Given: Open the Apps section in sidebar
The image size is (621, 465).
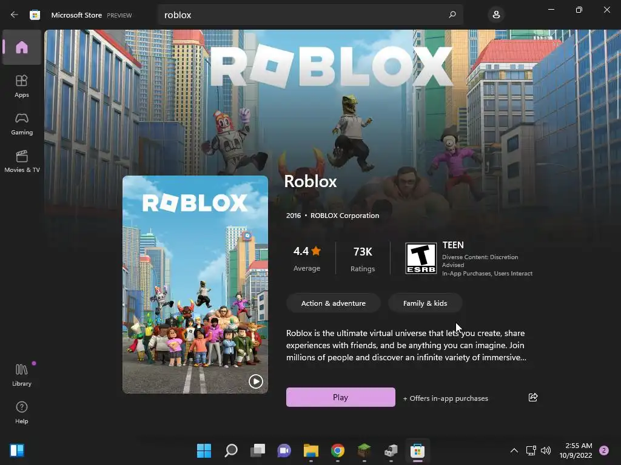Looking at the screenshot, I should [x=22, y=86].
